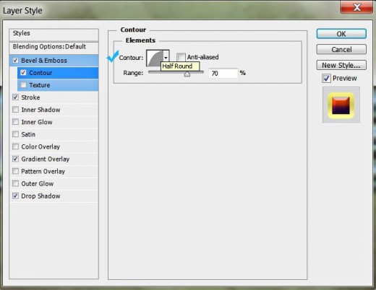
Task: Click the Cancel button
Action: [341, 49]
